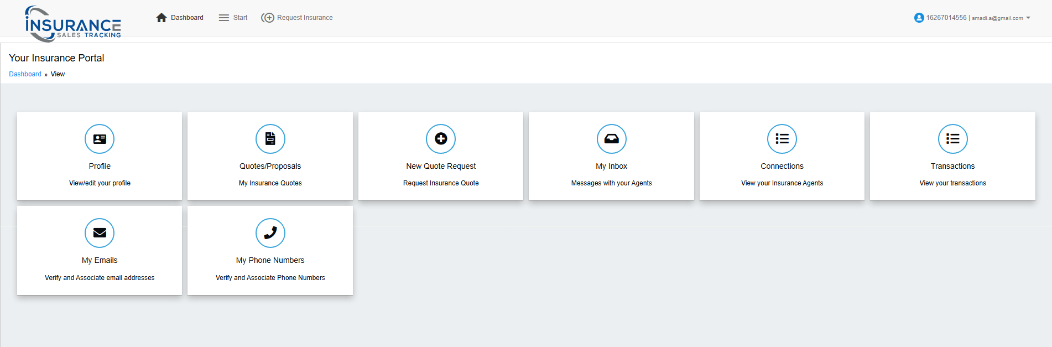
Task: Open the Connections card title
Action: (x=782, y=166)
